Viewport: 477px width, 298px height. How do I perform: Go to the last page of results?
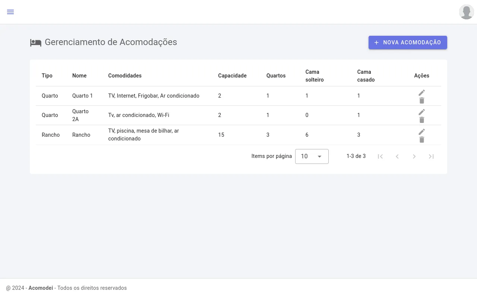[x=431, y=156]
